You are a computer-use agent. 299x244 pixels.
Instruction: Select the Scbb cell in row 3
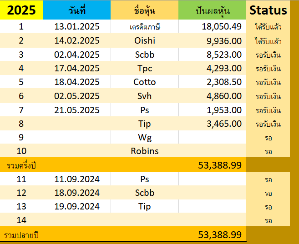click(x=145, y=55)
